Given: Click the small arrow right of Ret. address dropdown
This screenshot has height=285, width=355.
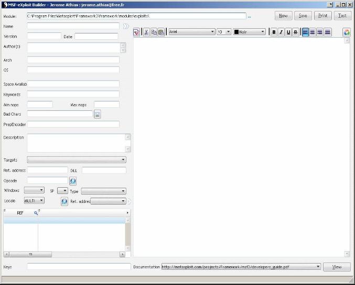Looking at the screenshot, I should point(130,201).
